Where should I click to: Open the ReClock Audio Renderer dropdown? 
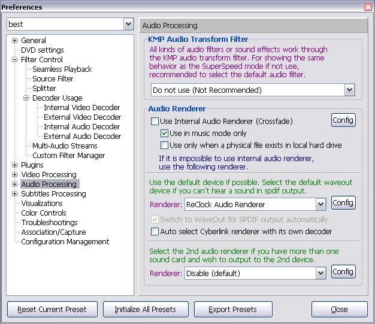click(320, 205)
